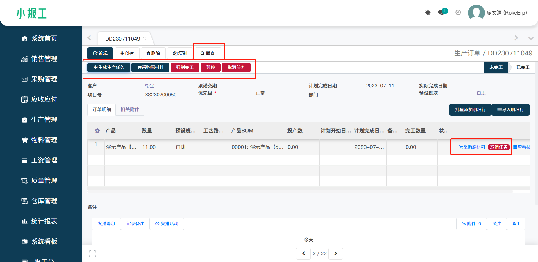Toggle fullscreen with the expand icon

(x=92, y=254)
